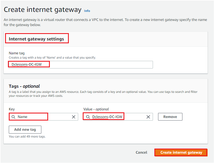The image size is (215, 163).
Task: Click the Value - optional label
Action: pos(96,109)
